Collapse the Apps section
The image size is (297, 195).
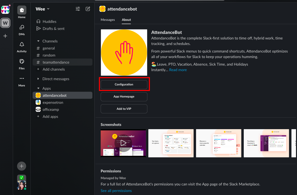tap(38, 88)
